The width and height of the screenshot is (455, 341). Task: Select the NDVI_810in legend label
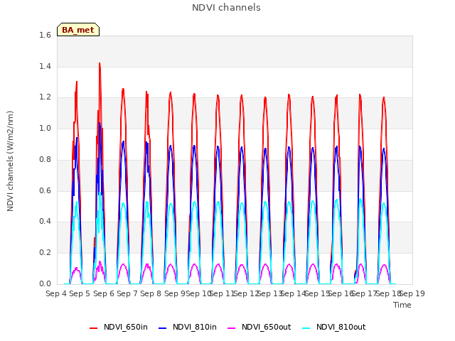coord(195,327)
